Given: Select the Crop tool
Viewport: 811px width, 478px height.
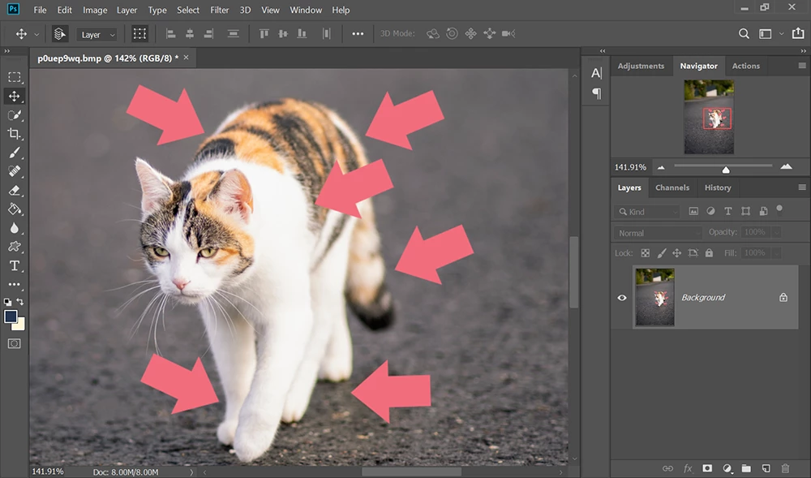Looking at the screenshot, I should [15, 134].
